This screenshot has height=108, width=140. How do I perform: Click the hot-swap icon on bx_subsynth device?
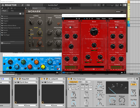64,79
